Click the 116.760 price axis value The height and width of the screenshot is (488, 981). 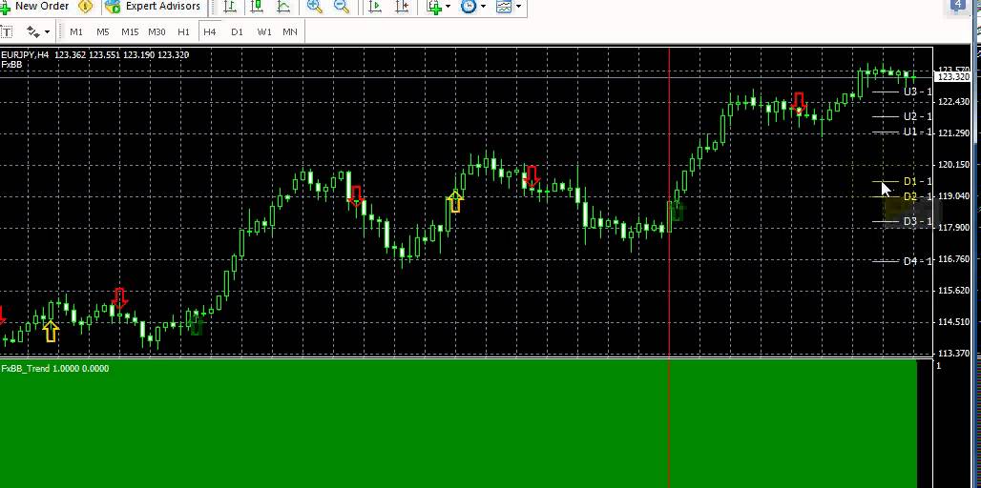(954, 259)
